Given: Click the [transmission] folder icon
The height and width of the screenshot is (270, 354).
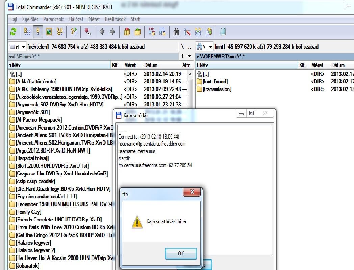Looking at the screenshot, I should tap(199, 89).
